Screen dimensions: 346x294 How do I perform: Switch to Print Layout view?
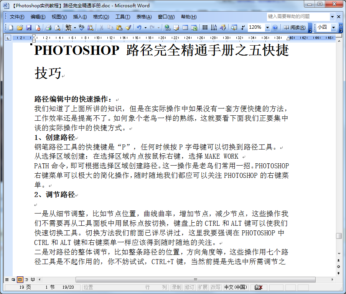[x=20, y=279]
